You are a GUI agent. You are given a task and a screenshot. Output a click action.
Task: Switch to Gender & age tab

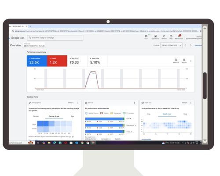[x=54, y=116]
